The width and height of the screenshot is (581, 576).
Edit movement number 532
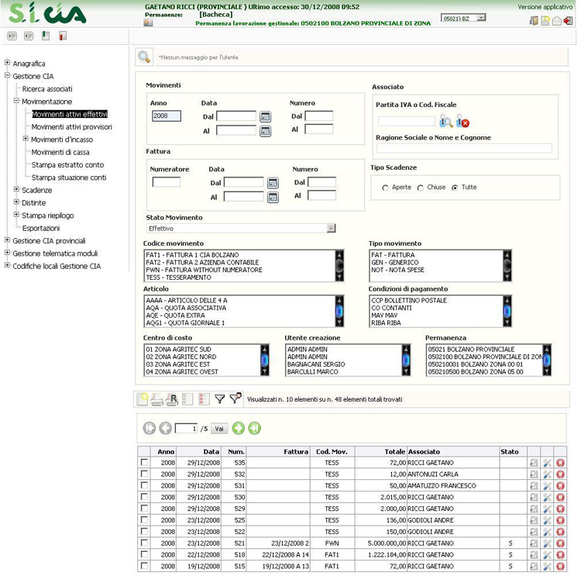tap(547, 474)
